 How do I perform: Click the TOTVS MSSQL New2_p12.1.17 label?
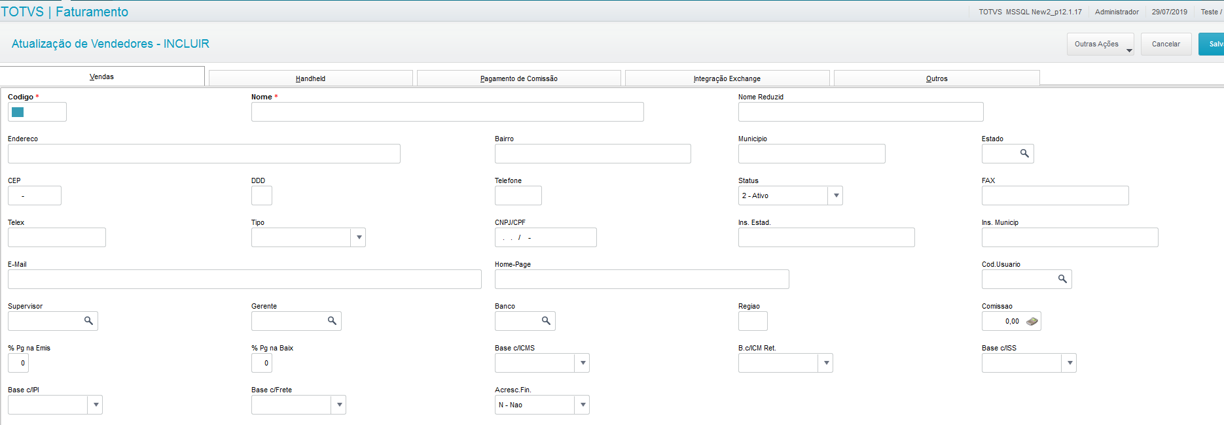click(x=1030, y=12)
